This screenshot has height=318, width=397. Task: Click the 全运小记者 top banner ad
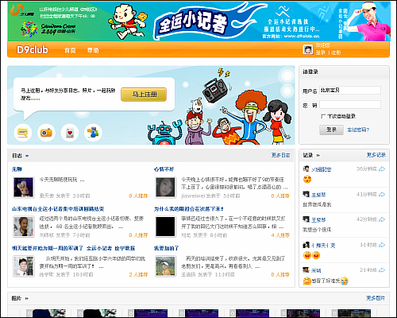pyautogui.click(x=199, y=21)
